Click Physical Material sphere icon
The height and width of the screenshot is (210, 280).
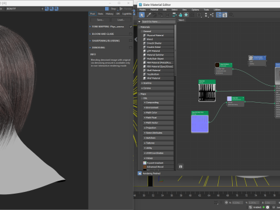(145, 36)
